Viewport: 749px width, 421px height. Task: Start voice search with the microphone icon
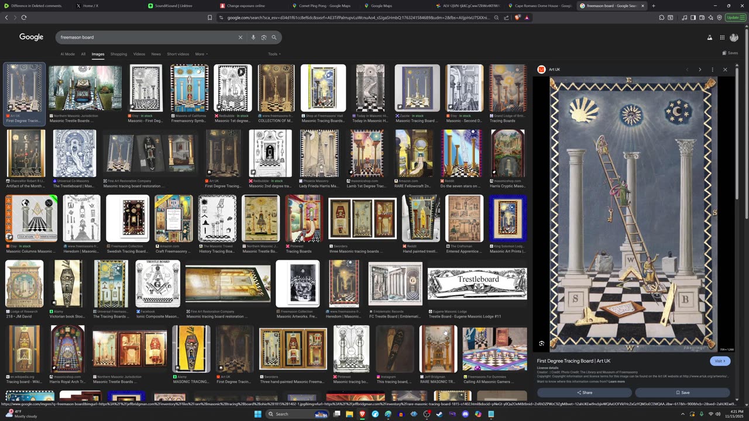pos(253,37)
